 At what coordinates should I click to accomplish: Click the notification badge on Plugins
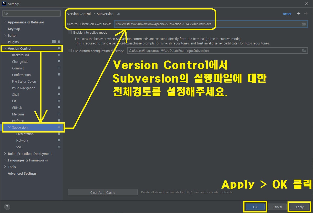coord(54,42)
